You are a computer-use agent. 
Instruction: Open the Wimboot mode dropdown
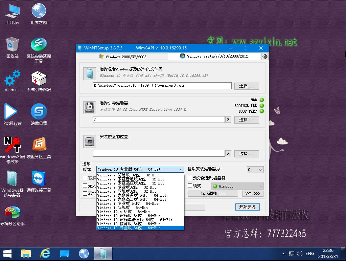pos(237,186)
